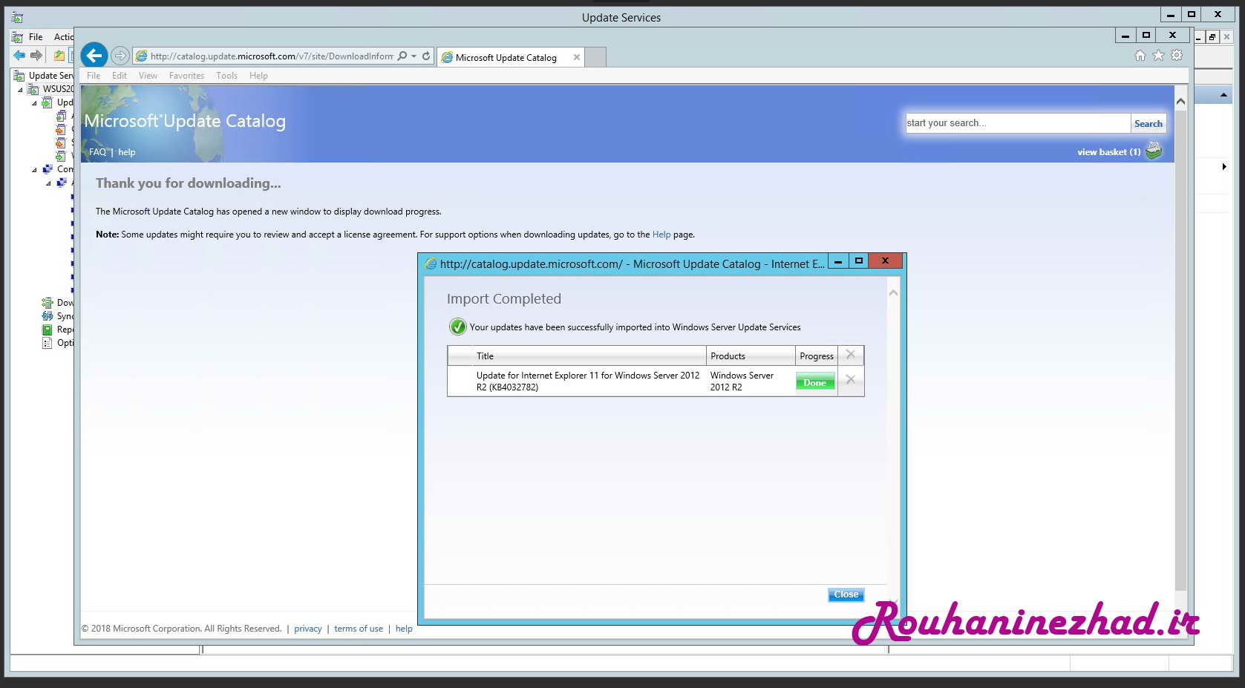Open the IE Help menu
1245x688 pixels.
tap(258, 76)
